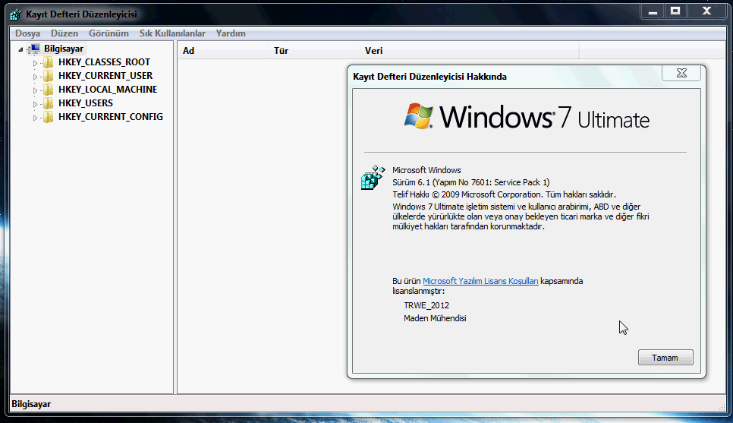Screen dimensions: 733x423
Task: Open the Görünüm menu
Action: [x=109, y=33]
